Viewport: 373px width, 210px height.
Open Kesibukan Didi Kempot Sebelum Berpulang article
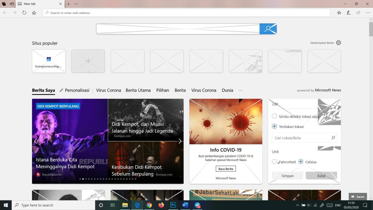coord(136,170)
